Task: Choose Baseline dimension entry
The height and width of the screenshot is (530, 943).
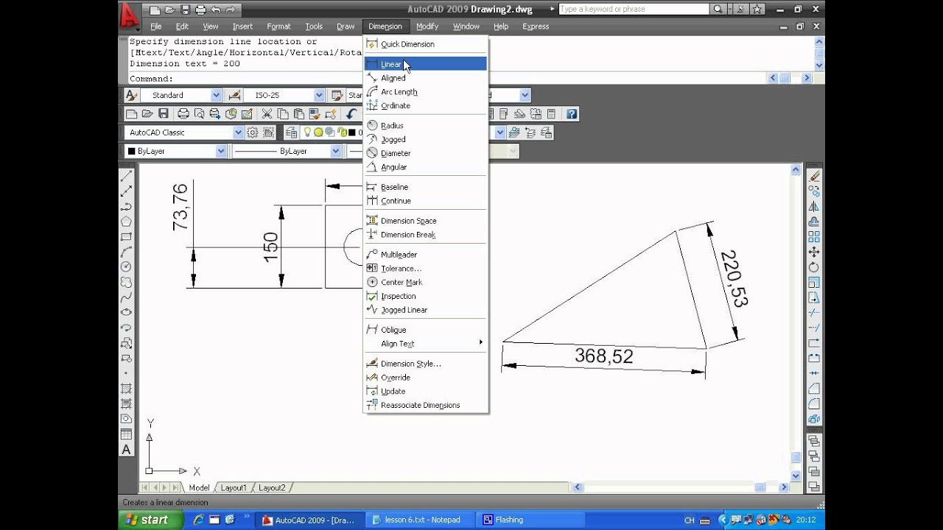Action: [426, 187]
